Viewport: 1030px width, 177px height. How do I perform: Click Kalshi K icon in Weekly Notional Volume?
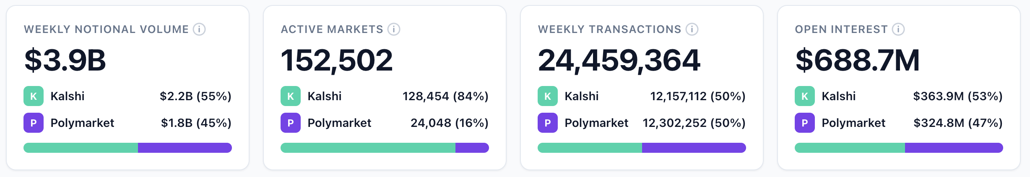pos(34,96)
